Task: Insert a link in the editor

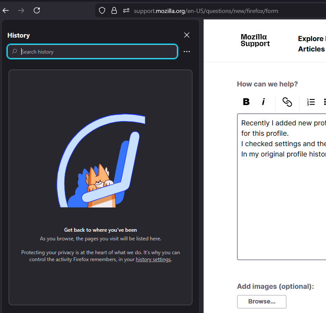Action: point(287,102)
